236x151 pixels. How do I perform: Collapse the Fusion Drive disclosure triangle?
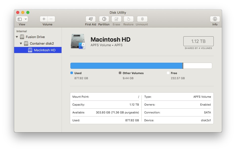click(x=17, y=37)
